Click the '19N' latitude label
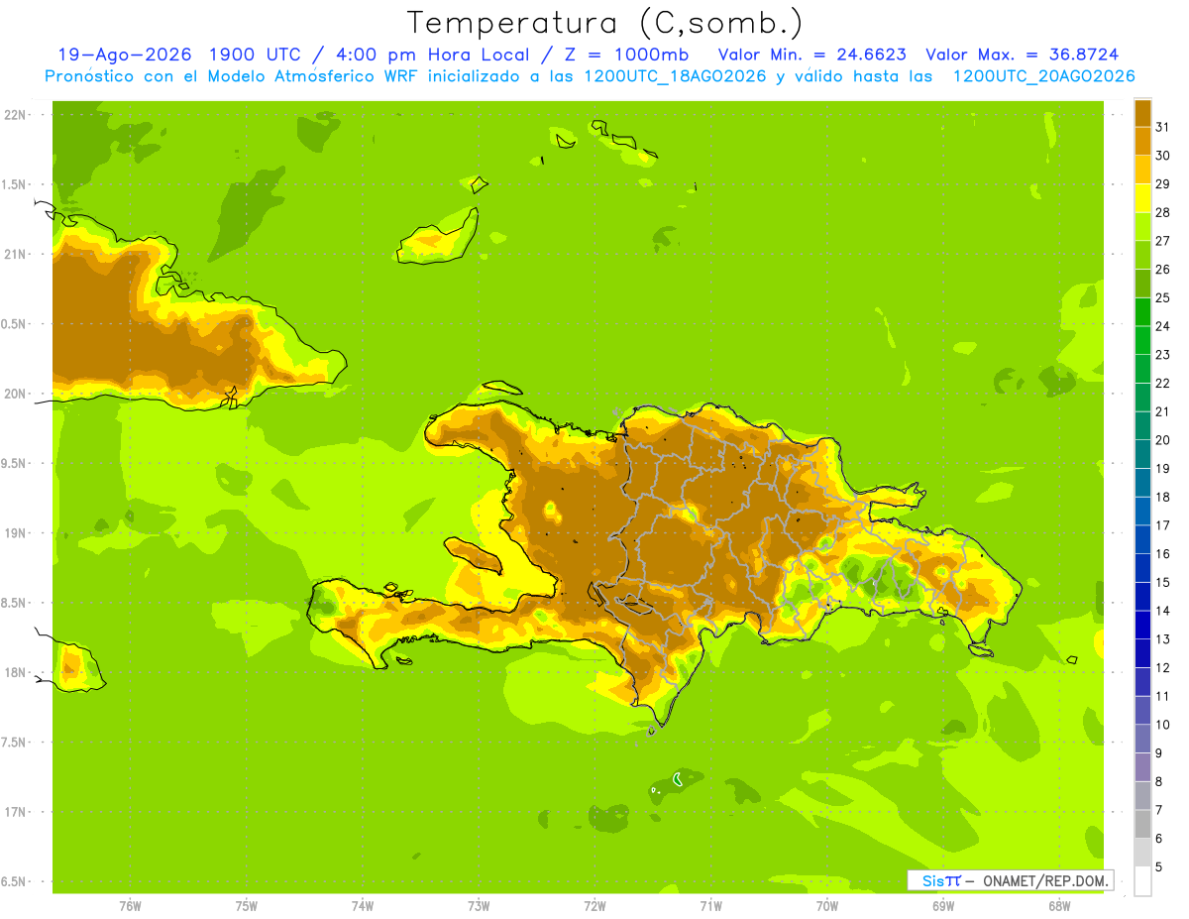The height and width of the screenshot is (919, 1189). tap(15, 533)
